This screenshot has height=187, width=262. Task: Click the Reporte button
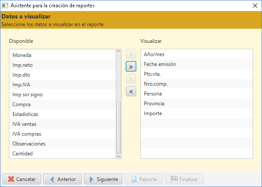144,179
